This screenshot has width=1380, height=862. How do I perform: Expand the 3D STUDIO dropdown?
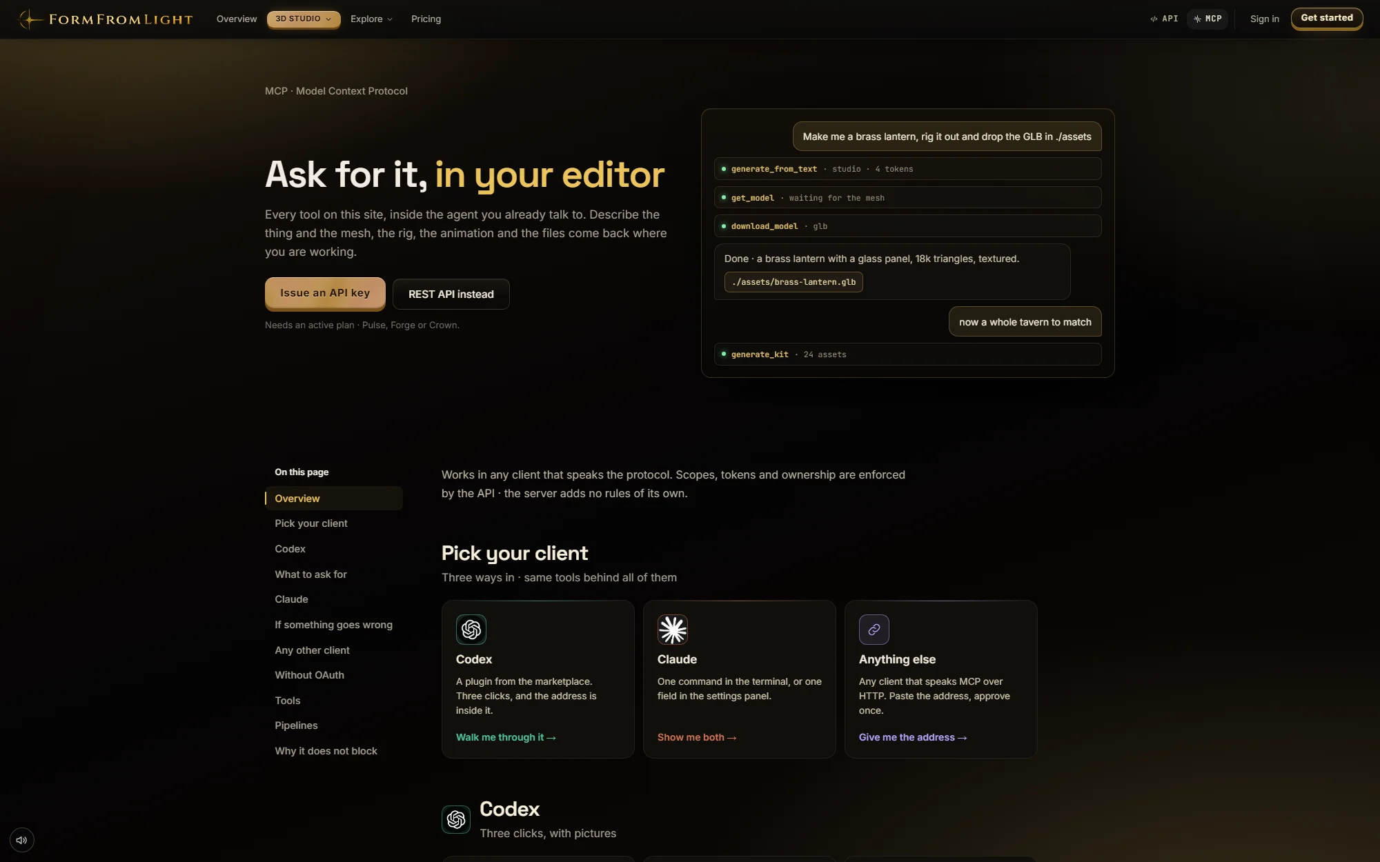click(x=304, y=19)
